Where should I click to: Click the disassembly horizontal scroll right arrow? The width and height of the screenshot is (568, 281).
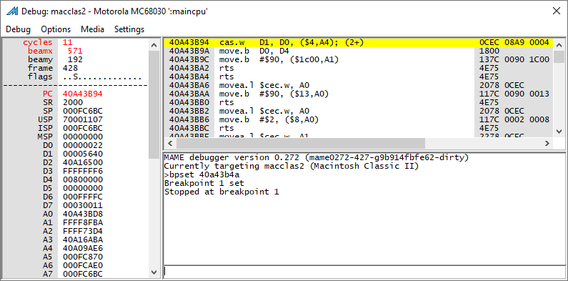tap(547, 143)
